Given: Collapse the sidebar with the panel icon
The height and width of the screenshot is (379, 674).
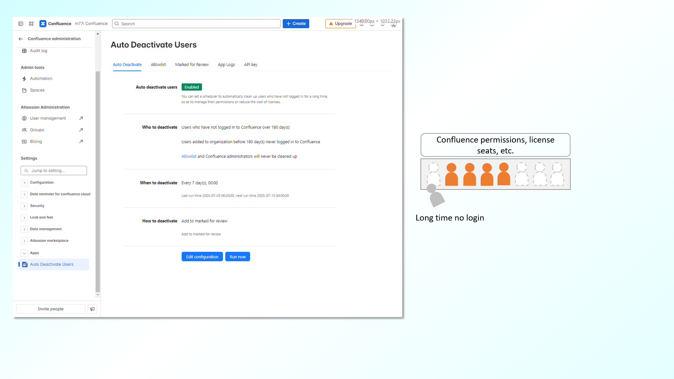Looking at the screenshot, I should 21,24.
